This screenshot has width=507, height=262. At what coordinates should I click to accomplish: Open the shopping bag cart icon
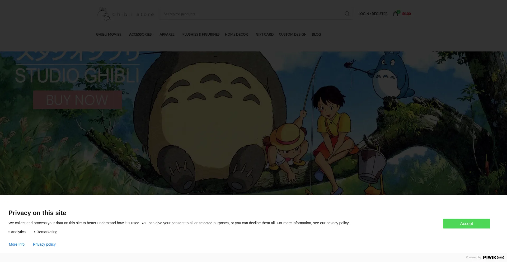coord(395,14)
